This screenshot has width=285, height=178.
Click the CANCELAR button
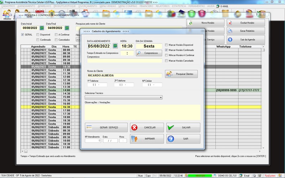point(147,127)
